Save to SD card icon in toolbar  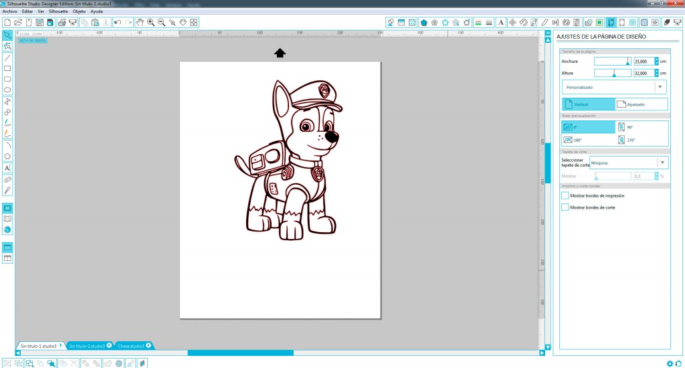pyautogui.click(x=50, y=22)
